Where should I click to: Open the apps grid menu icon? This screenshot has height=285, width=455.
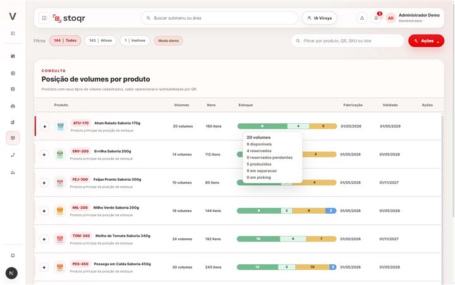(44, 18)
